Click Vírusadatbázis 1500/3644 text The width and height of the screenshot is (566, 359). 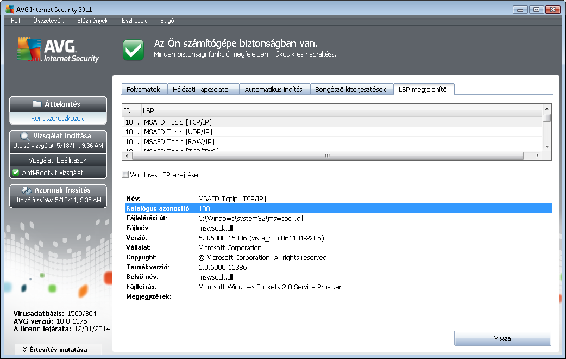56,313
